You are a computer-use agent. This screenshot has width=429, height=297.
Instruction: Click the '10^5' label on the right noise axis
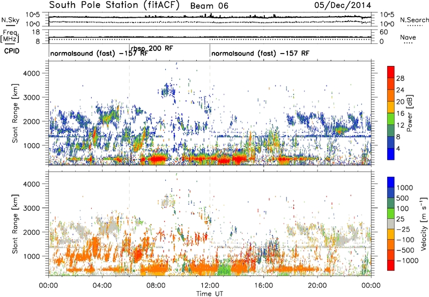point(387,15)
